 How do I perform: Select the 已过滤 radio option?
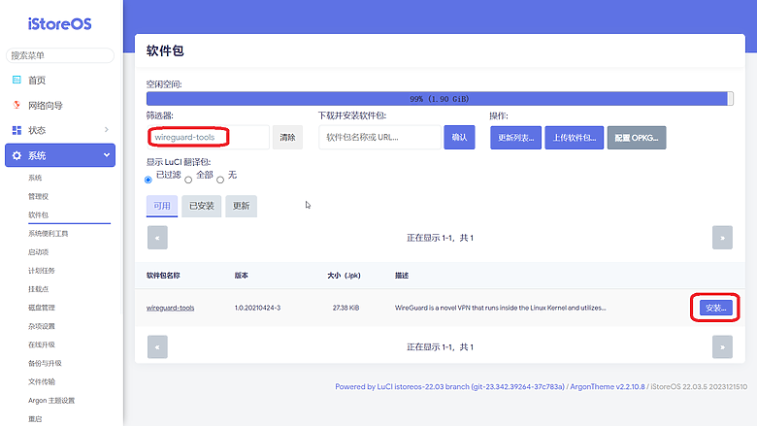148,180
